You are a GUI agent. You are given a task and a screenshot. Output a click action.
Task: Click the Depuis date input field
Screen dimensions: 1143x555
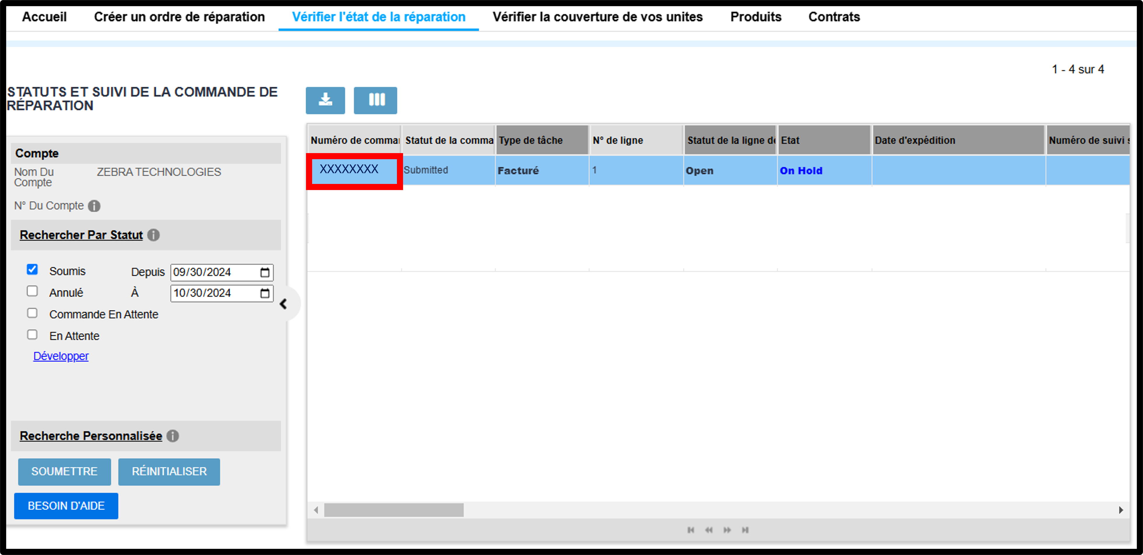tap(222, 272)
